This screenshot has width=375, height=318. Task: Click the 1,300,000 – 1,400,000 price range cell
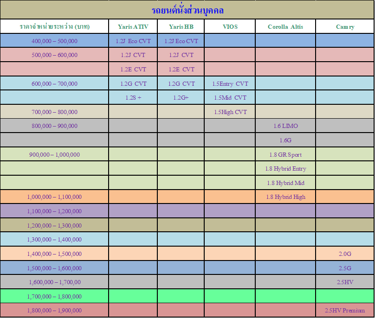click(x=54, y=239)
